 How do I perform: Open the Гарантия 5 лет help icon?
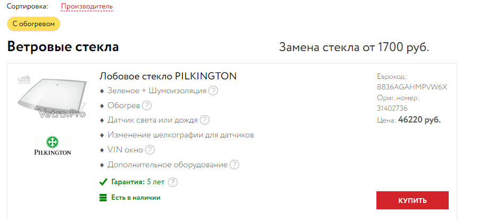coord(172,182)
